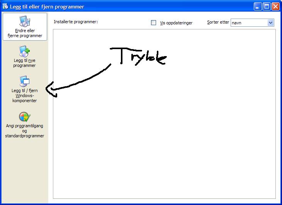Enable the Vis oppdateringer checkbox

(153, 23)
